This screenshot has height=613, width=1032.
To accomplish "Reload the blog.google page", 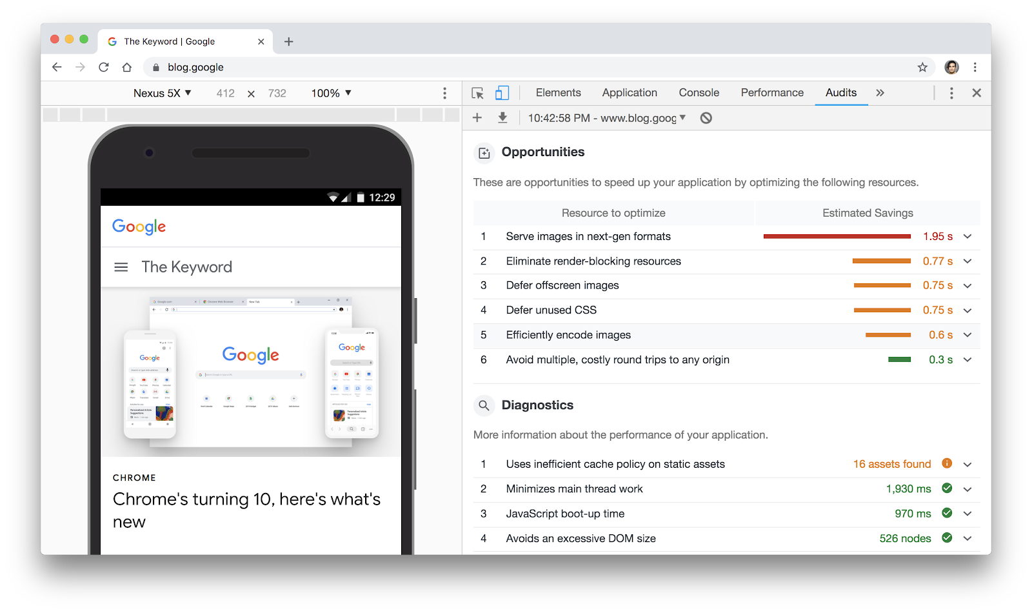I will pos(104,67).
